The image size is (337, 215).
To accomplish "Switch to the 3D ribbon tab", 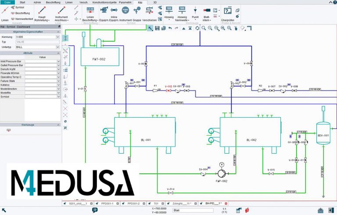I will (155, 2).
